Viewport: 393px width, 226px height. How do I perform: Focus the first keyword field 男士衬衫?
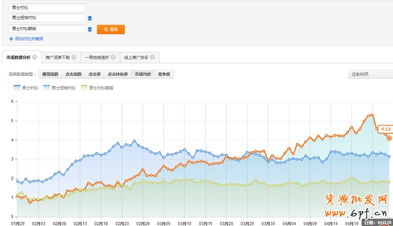pyautogui.click(x=47, y=8)
